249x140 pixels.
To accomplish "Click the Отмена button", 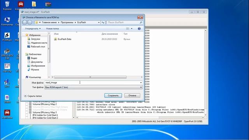I will [132, 96].
